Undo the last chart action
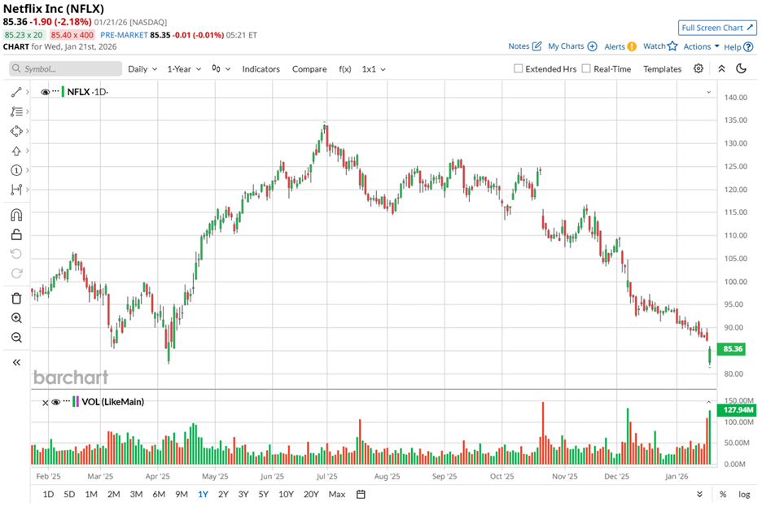The image size is (762, 507). click(16, 254)
